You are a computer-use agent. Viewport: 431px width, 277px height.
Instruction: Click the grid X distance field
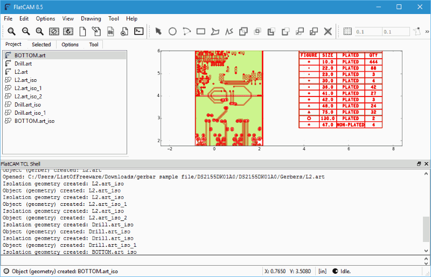coord(368,32)
